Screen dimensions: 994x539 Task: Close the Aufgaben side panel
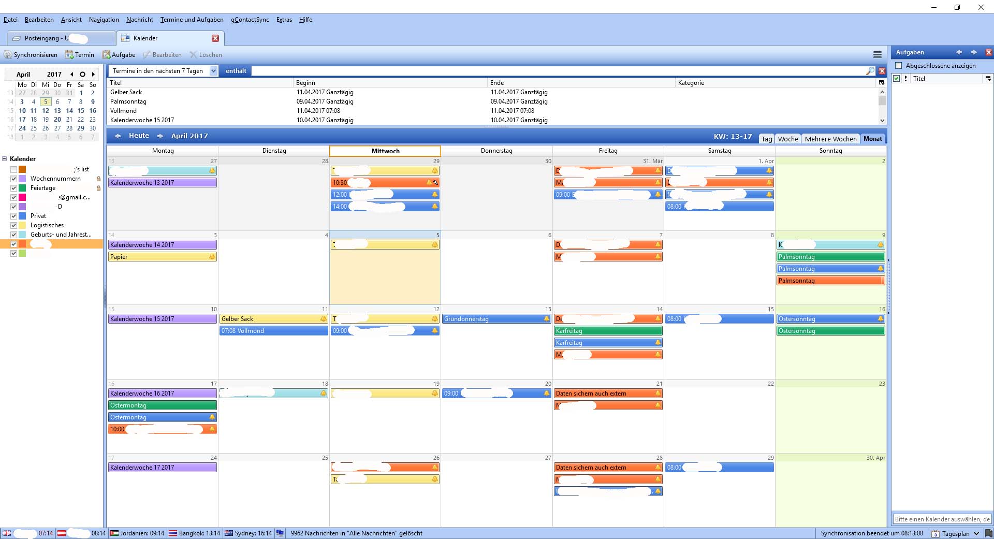tap(988, 52)
